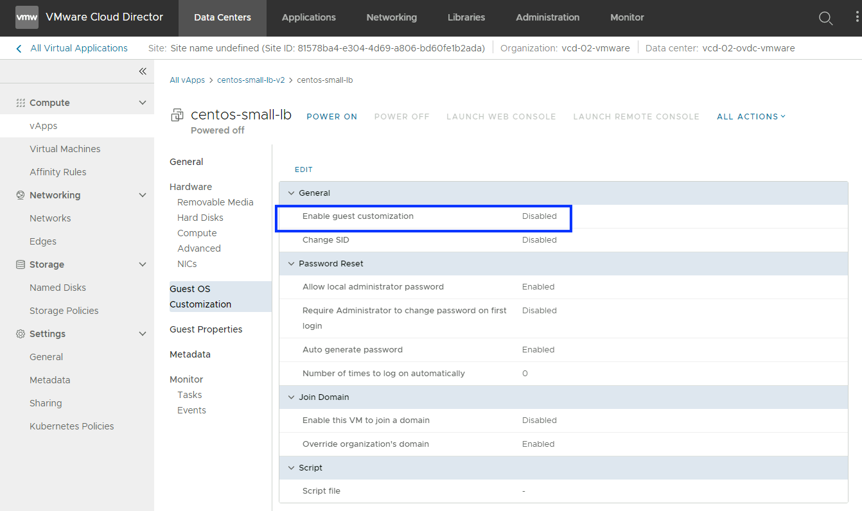Open search with magnifier icon

click(x=825, y=18)
